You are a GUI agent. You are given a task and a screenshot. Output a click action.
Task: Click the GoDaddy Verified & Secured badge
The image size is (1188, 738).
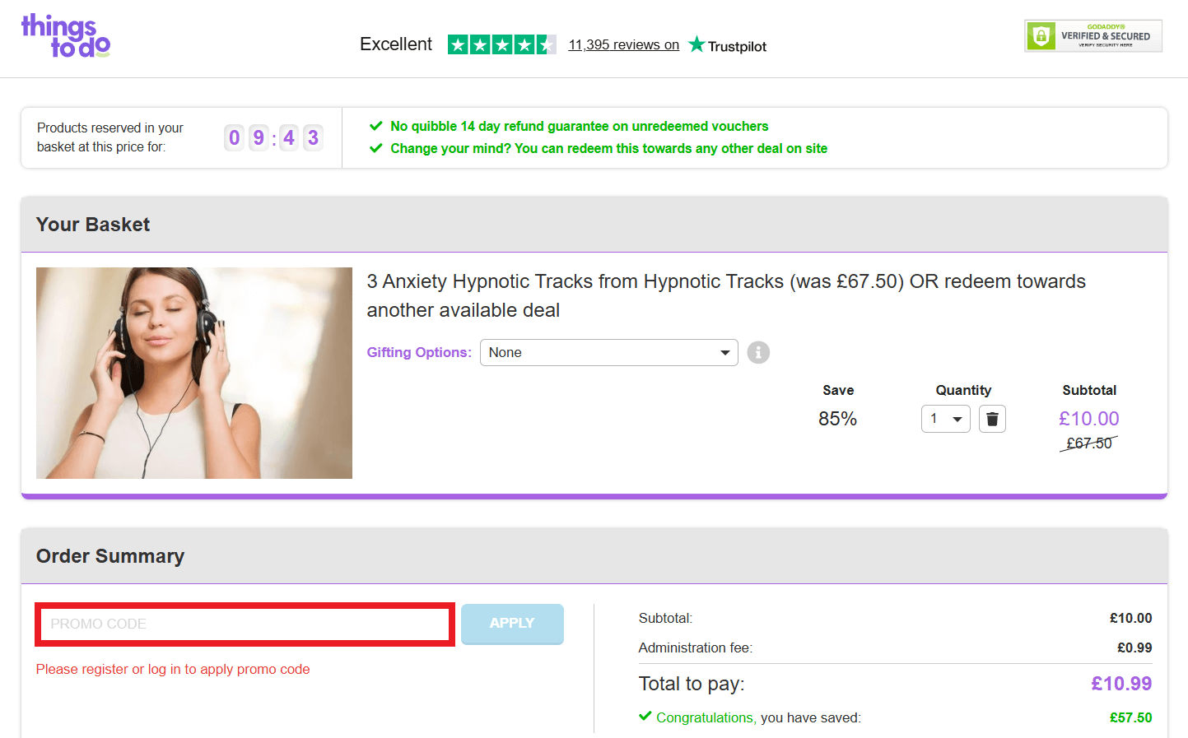pyautogui.click(x=1092, y=36)
